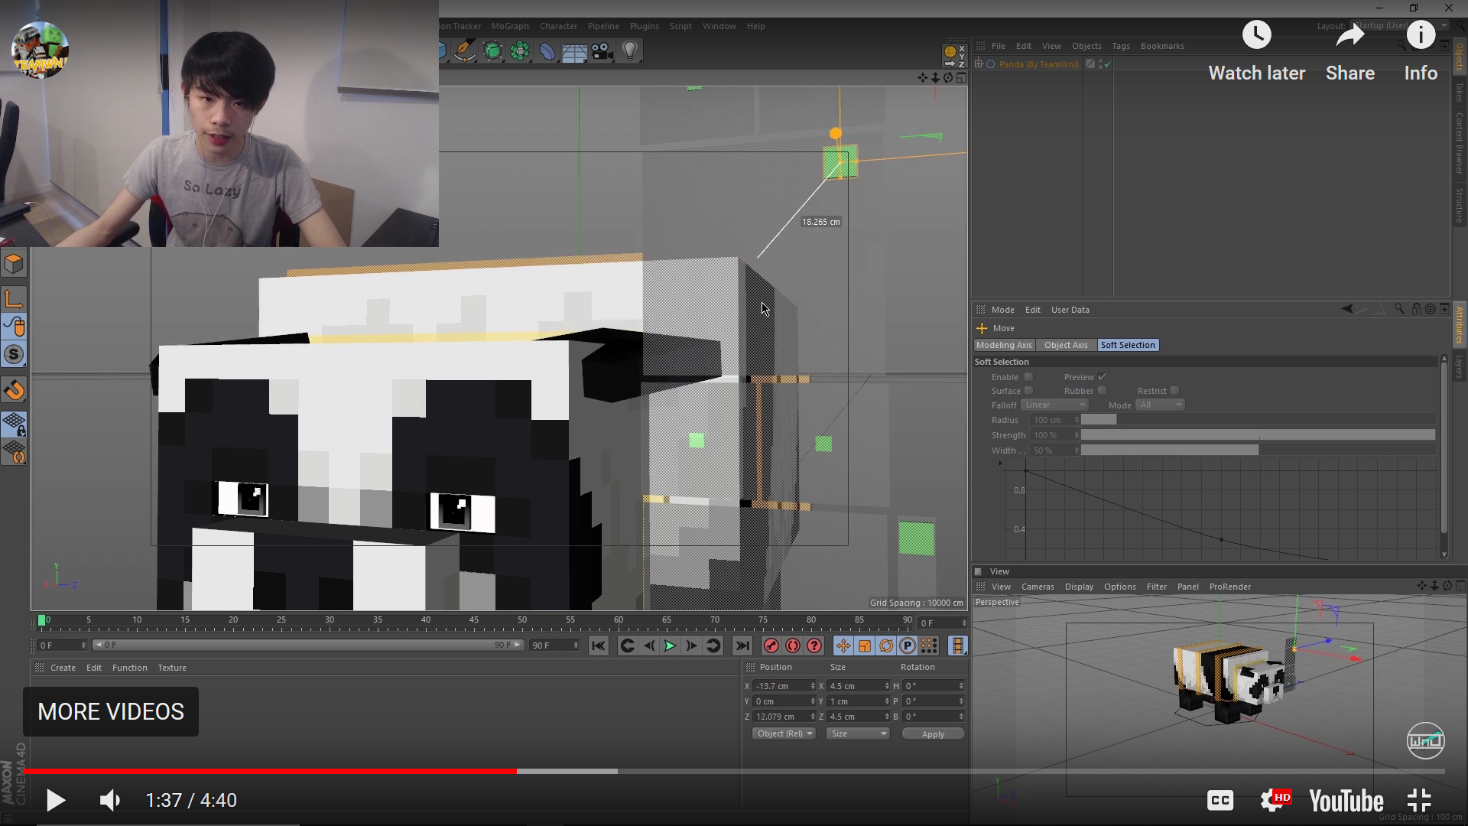Select the Texture/Axis L-shaped mode icon
Image resolution: width=1468 pixels, height=826 pixels.
pos(14,299)
